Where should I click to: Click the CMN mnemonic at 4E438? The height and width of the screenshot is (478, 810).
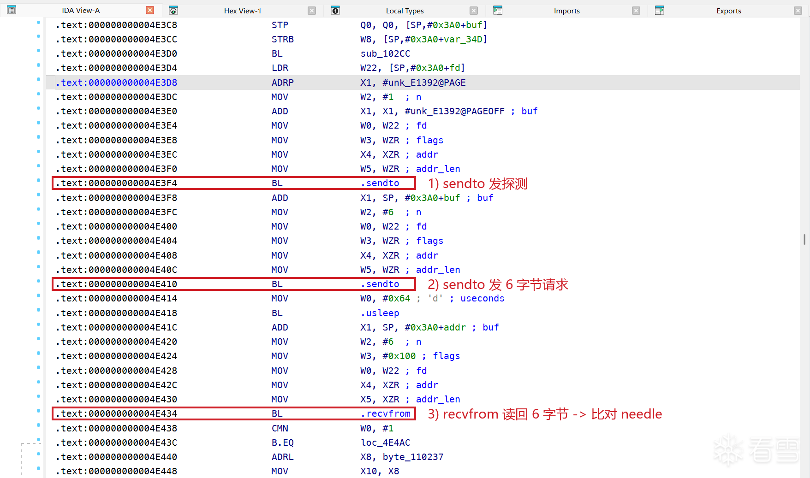[280, 428]
